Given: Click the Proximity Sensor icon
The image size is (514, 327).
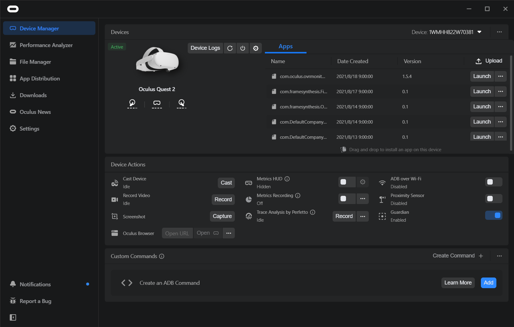Looking at the screenshot, I should point(382,199).
